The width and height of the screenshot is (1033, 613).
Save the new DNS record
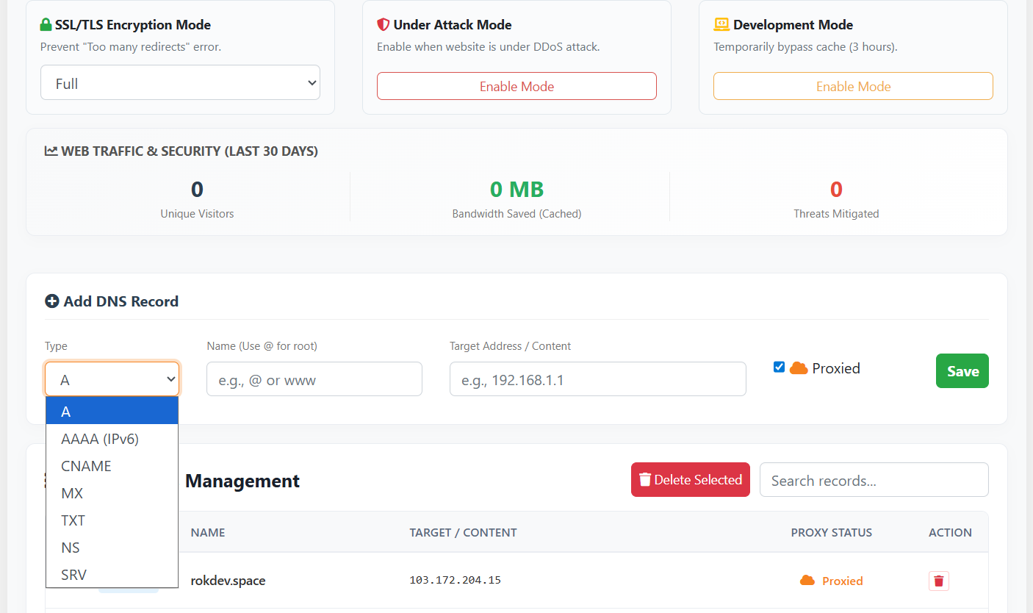tap(962, 370)
